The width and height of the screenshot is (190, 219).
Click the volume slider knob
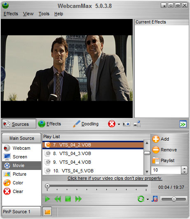[174, 199]
